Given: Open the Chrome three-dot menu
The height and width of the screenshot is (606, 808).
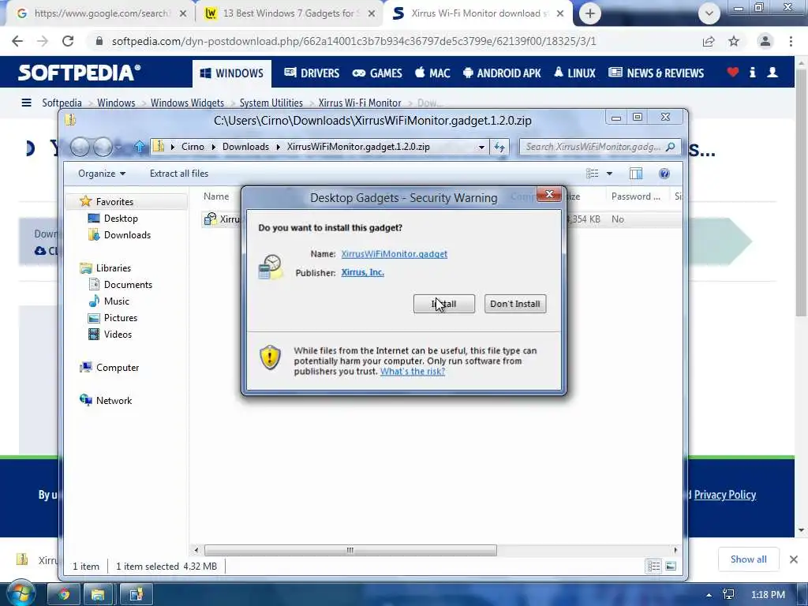Looking at the screenshot, I should (x=791, y=41).
